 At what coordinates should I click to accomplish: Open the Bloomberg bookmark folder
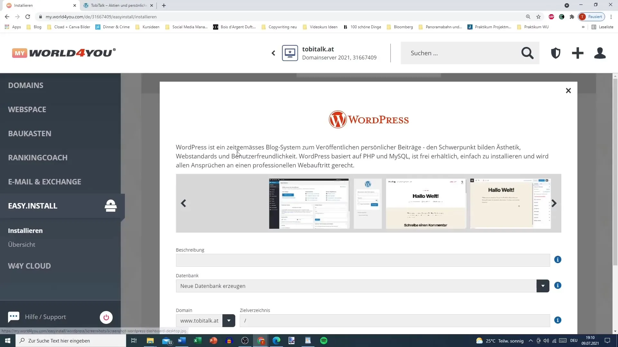tap(400, 27)
